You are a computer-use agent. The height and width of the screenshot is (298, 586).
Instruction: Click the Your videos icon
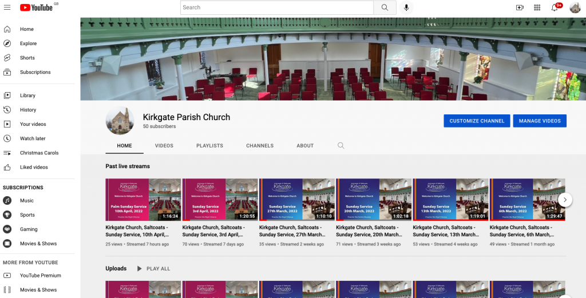pos(7,124)
